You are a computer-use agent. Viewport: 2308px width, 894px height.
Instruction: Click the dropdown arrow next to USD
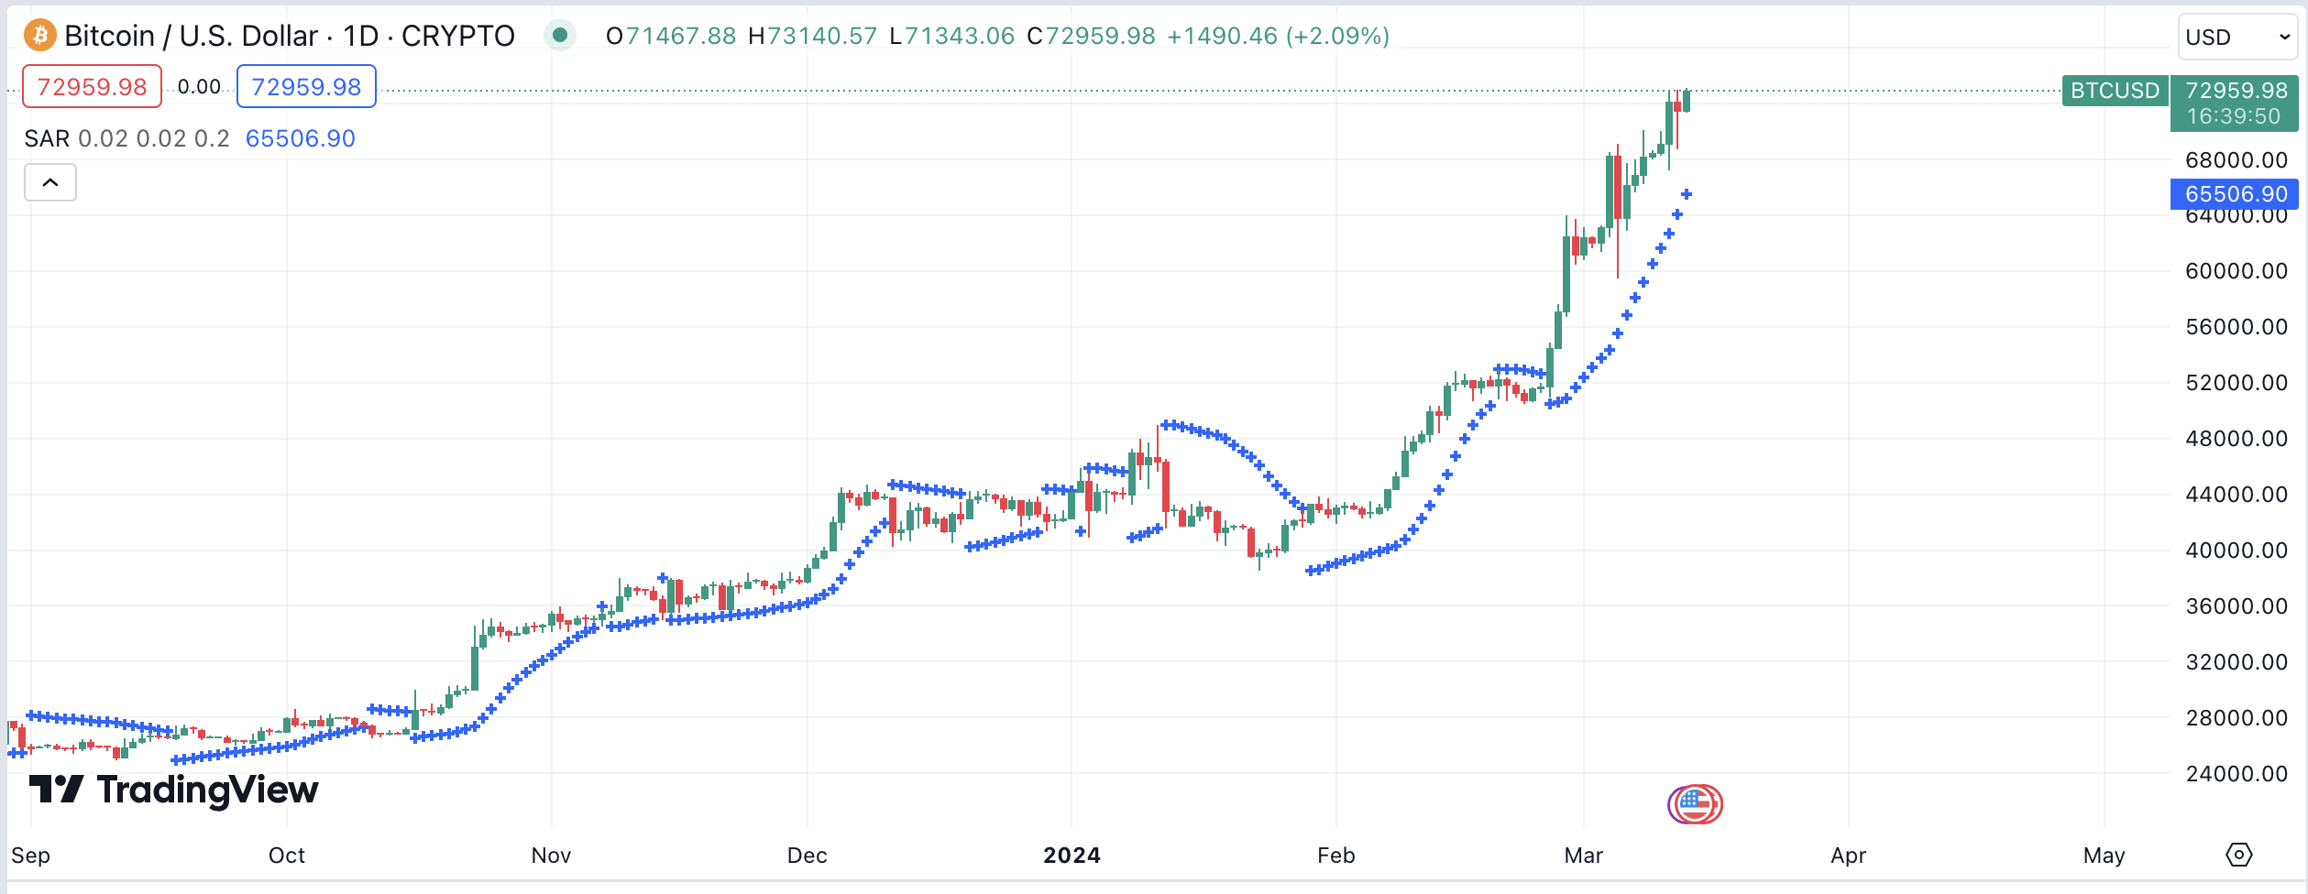pyautogui.click(x=2280, y=37)
